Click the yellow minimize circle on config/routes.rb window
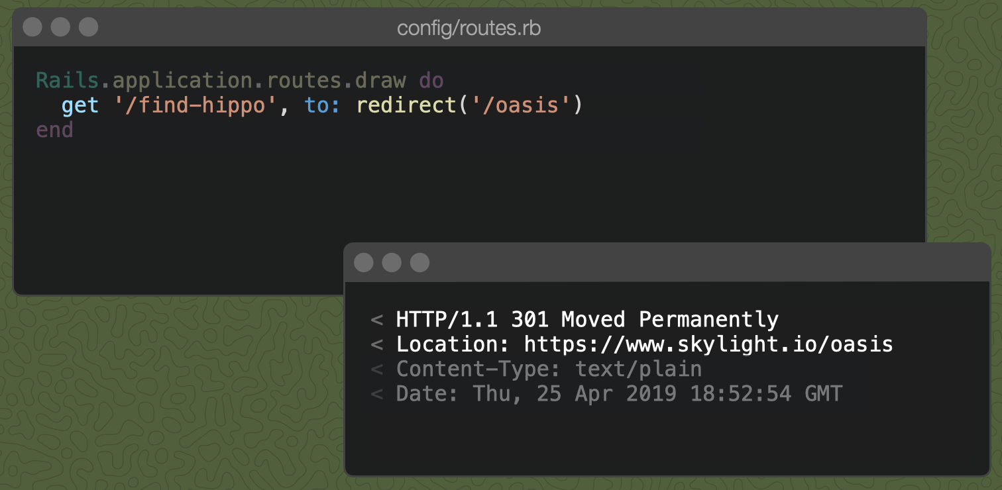1002x490 pixels. (x=60, y=27)
